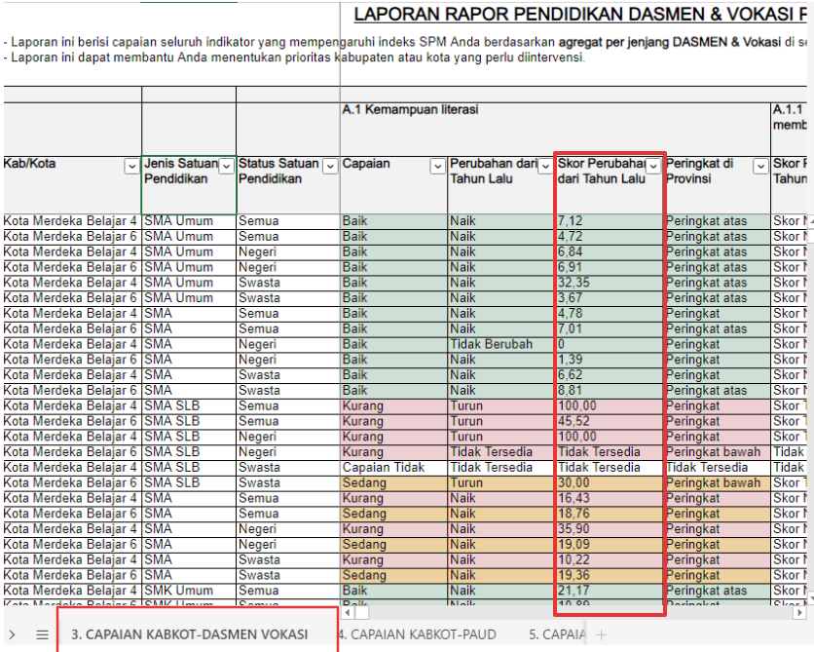814x652 pixels.
Task: Select the cell with score 19,36
Action: 610,576
